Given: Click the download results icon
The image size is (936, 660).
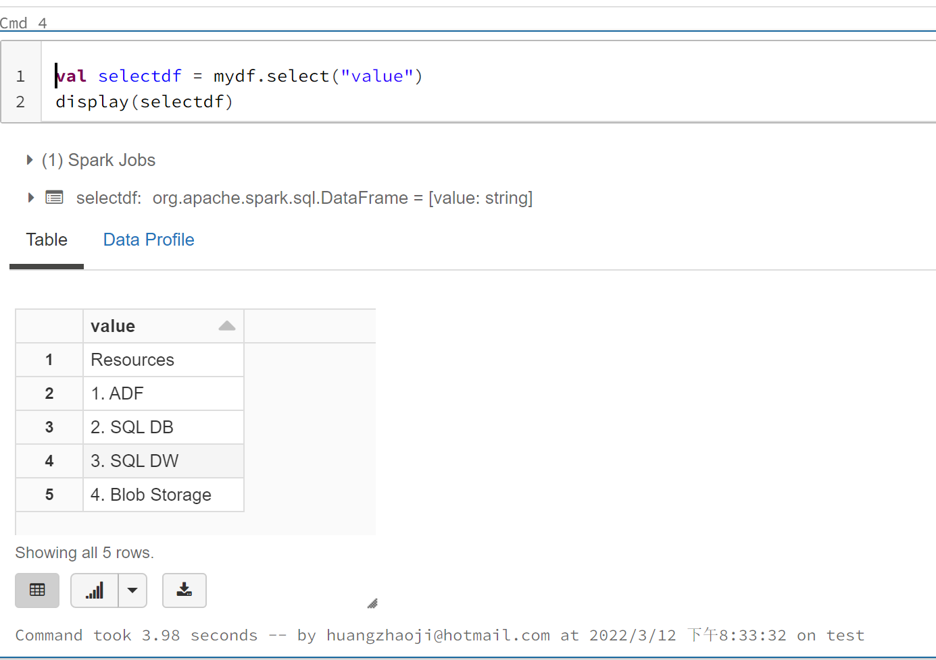Looking at the screenshot, I should click(184, 590).
